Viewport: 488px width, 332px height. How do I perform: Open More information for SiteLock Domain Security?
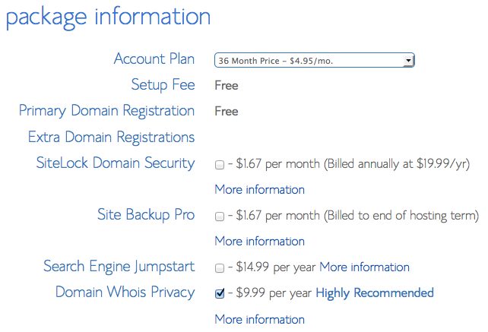[259, 189]
